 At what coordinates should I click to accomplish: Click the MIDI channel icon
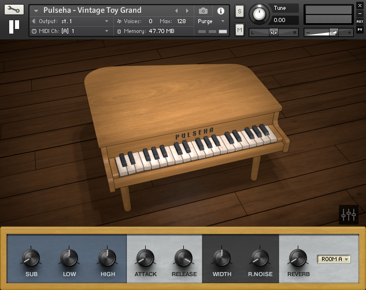coord(34,31)
